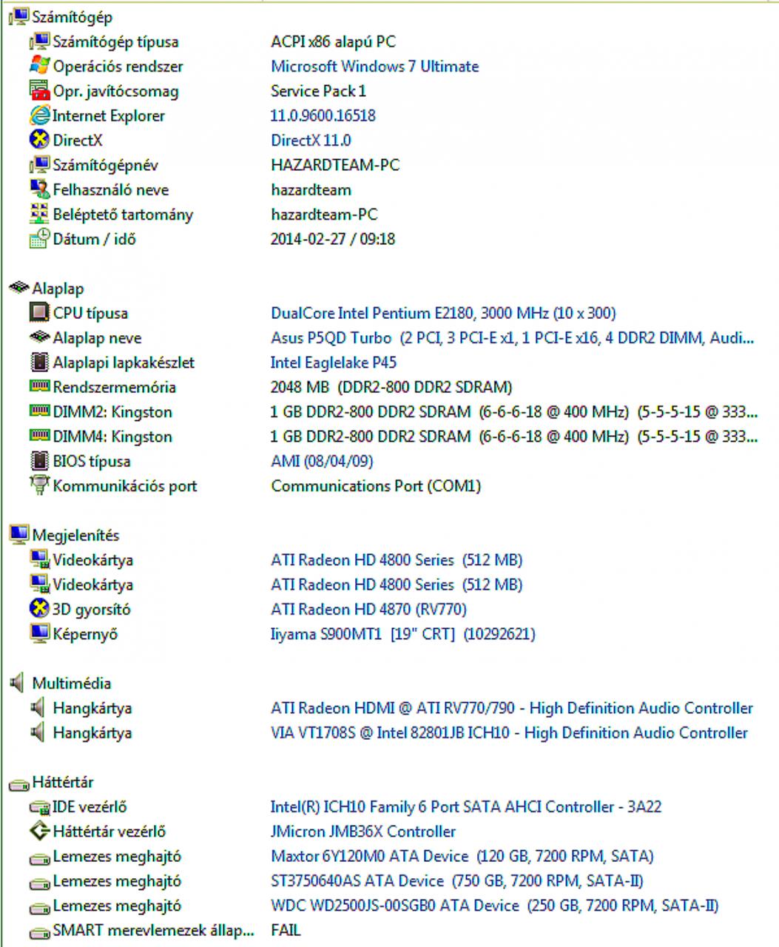This screenshot has width=779, height=947.
Task: Select the DIMM2: Kingston label
Action: [112, 412]
